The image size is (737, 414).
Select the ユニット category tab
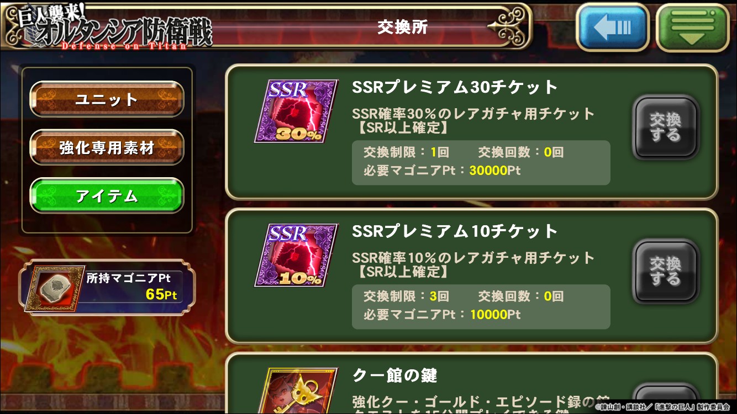[x=107, y=99]
